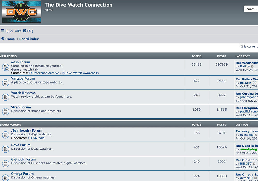
Task: Click the Doxa Forum status icon
Action: click(5, 149)
